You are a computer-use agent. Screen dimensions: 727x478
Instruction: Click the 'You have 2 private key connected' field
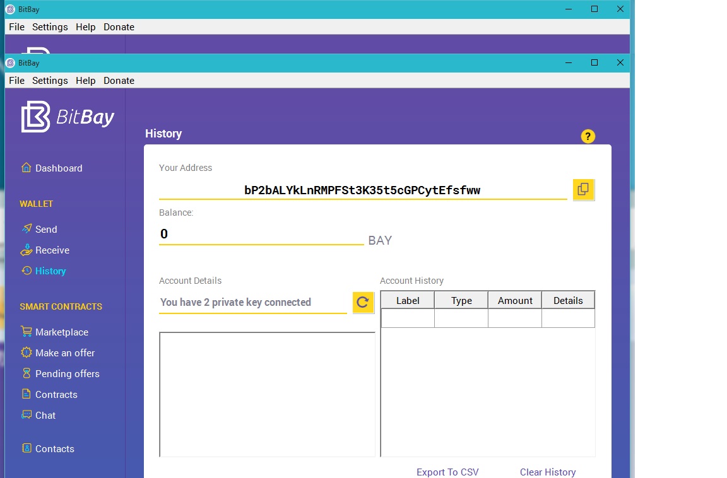[252, 303]
